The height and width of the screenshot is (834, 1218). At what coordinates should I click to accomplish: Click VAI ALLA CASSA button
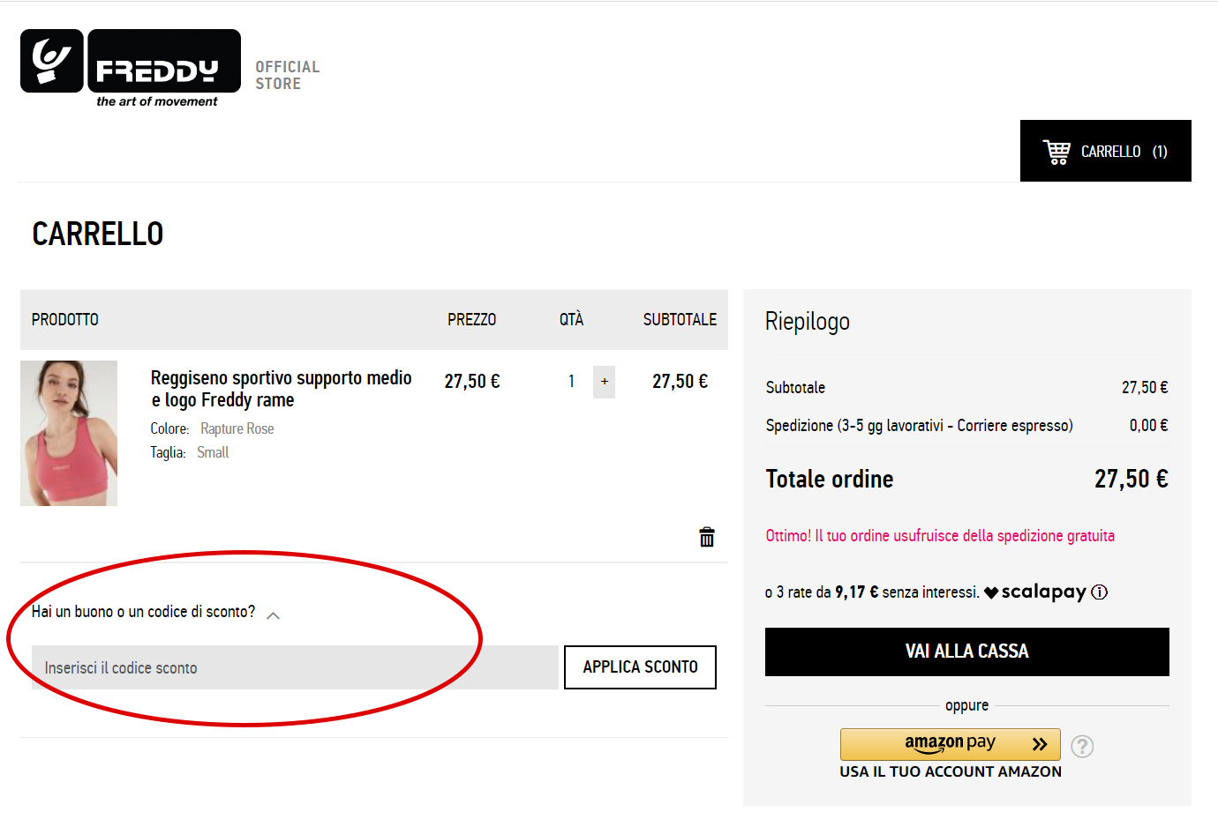click(x=966, y=652)
